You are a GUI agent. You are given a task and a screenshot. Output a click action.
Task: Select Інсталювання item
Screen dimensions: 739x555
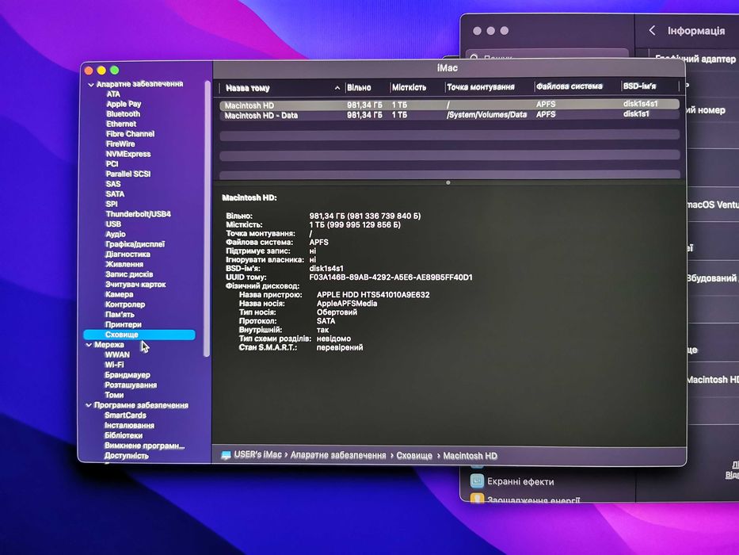point(129,425)
